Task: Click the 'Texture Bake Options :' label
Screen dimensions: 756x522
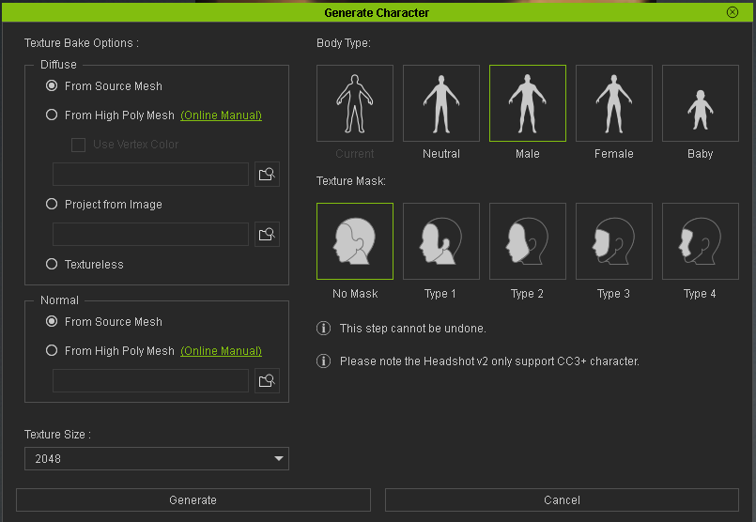Action: [x=82, y=43]
